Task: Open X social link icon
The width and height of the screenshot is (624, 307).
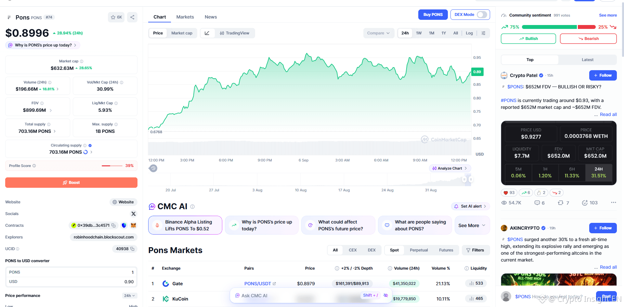Action: pyautogui.click(x=133, y=214)
